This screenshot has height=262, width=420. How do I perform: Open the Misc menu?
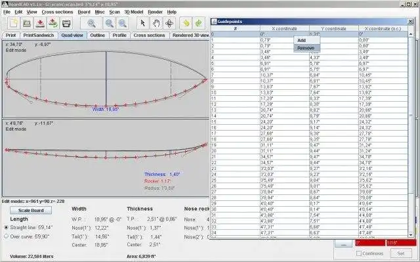[x=100, y=12]
